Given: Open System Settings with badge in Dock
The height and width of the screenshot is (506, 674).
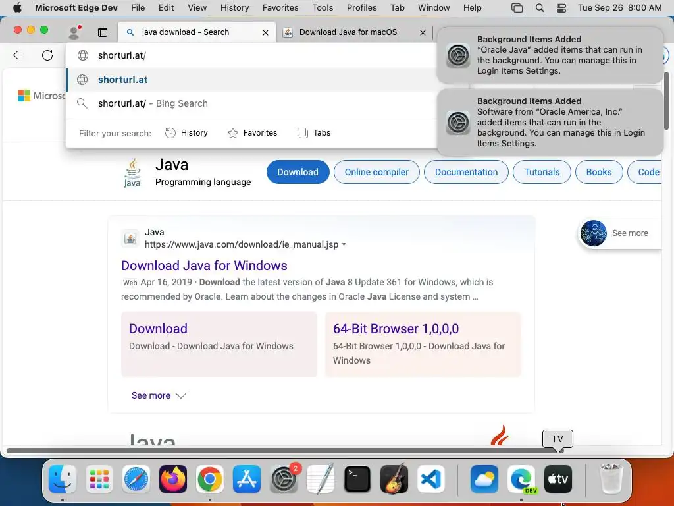Looking at the screenshot, I should click(284, 479).
